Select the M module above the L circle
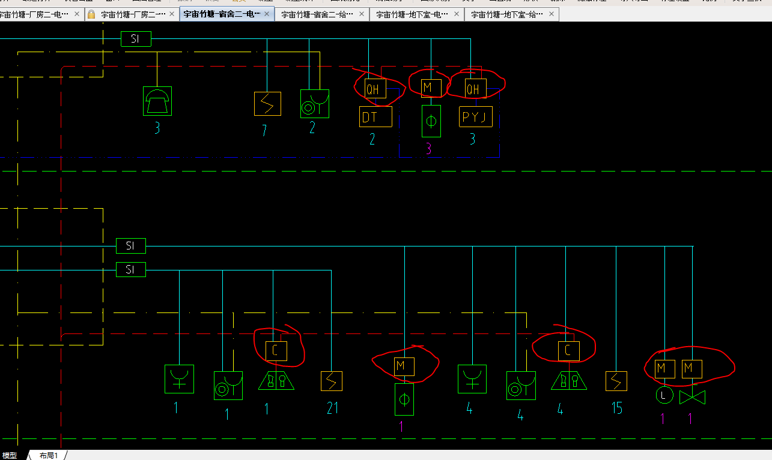772x460 pixels. pos(665,369)
